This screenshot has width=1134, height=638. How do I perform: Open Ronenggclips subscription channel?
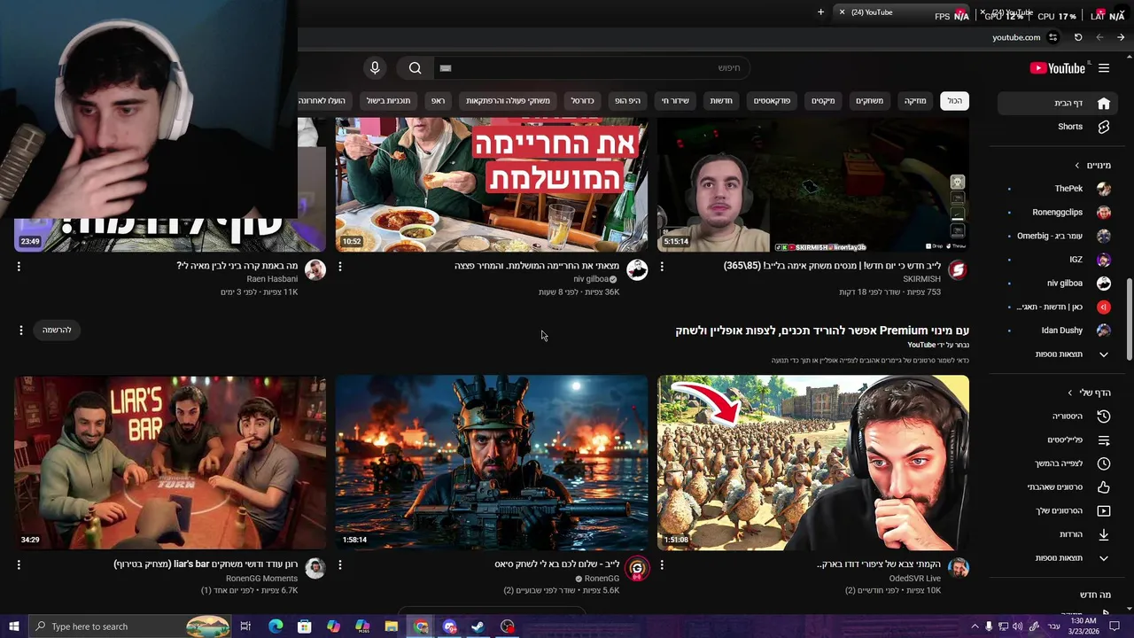click(x=1057, y=213)
